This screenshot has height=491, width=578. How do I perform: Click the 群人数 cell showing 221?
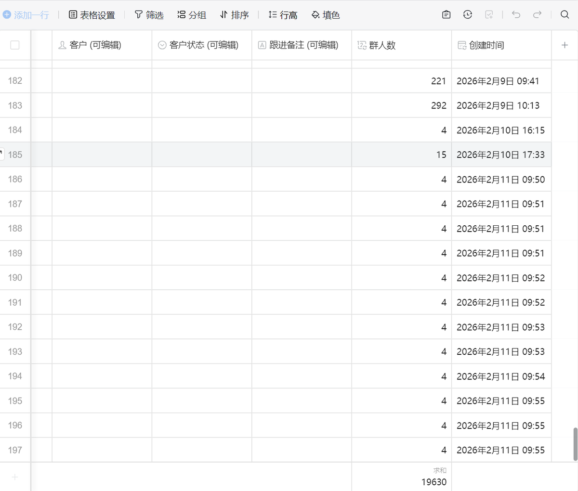point(402,81)
